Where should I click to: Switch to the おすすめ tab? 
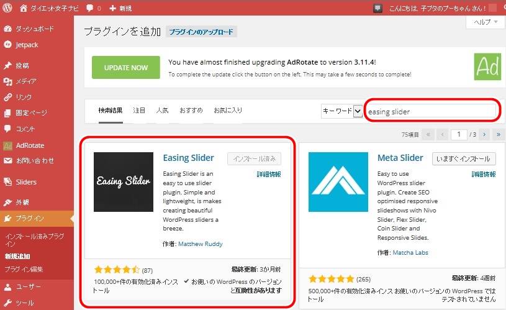[x=191, y=111]
